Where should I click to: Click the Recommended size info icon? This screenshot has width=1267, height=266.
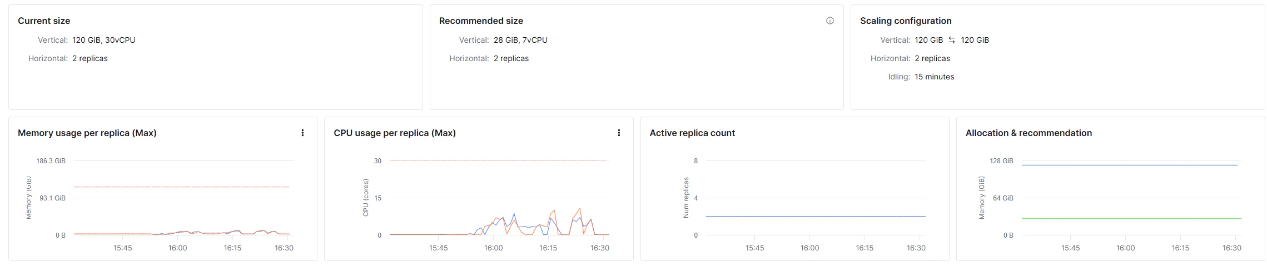[829, 21]
